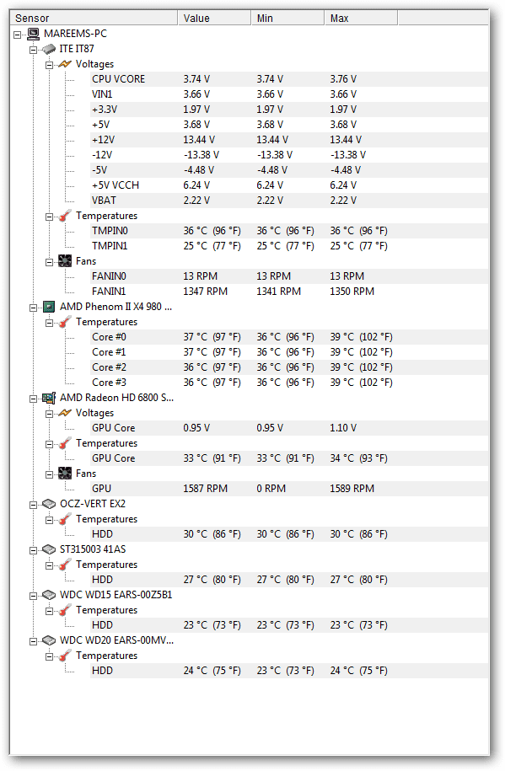Click the Fans icon under ITE IT87
The height and width of the screenshot is (771, 505).
[x=64, y=261]
